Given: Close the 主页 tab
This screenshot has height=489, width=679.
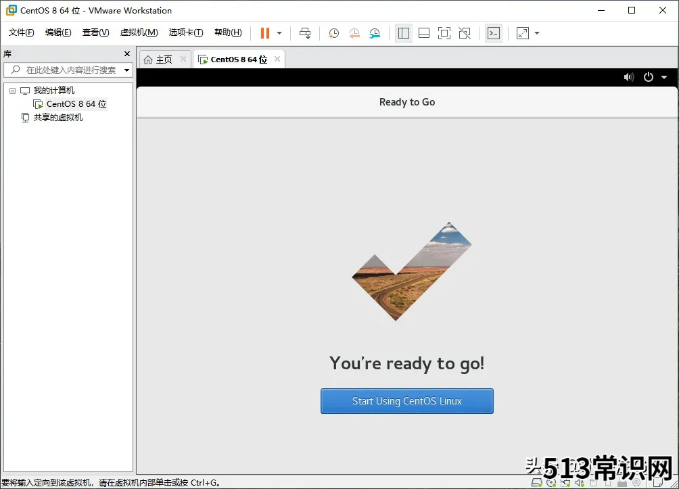Looking at the screenshot, I should click(183, 59).
